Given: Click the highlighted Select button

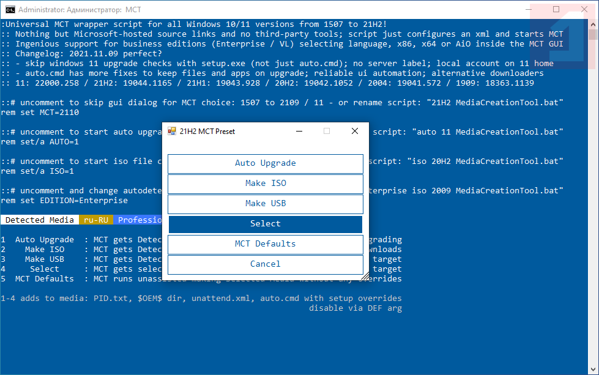Looking at the screenshot, I should [265, 224].
